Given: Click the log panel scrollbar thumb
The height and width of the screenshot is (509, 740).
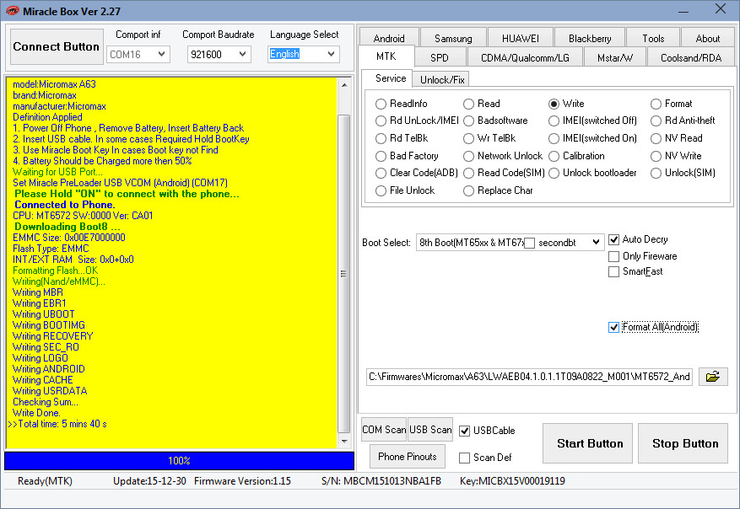Looking at the screenshot, I should pos(344,273).
